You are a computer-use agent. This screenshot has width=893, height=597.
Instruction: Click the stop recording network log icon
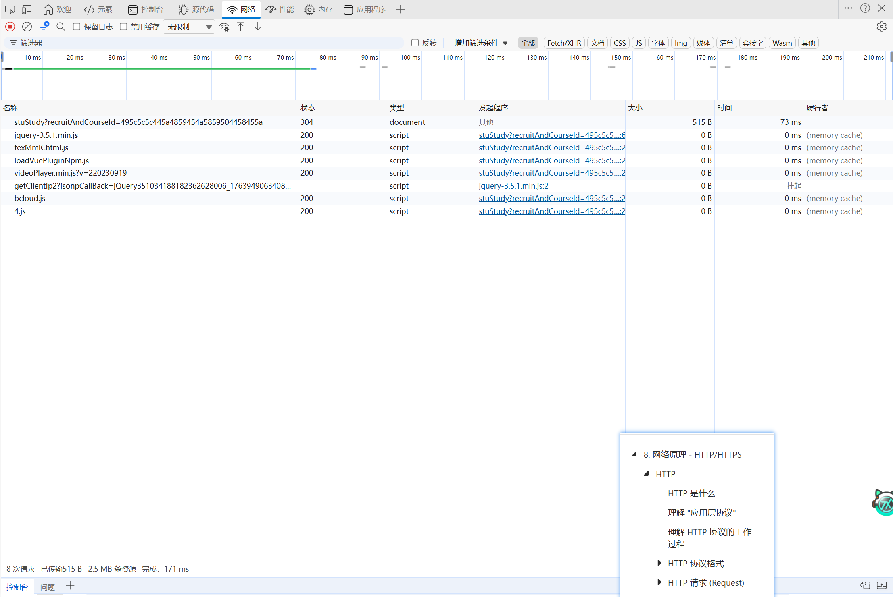[10, 27]
